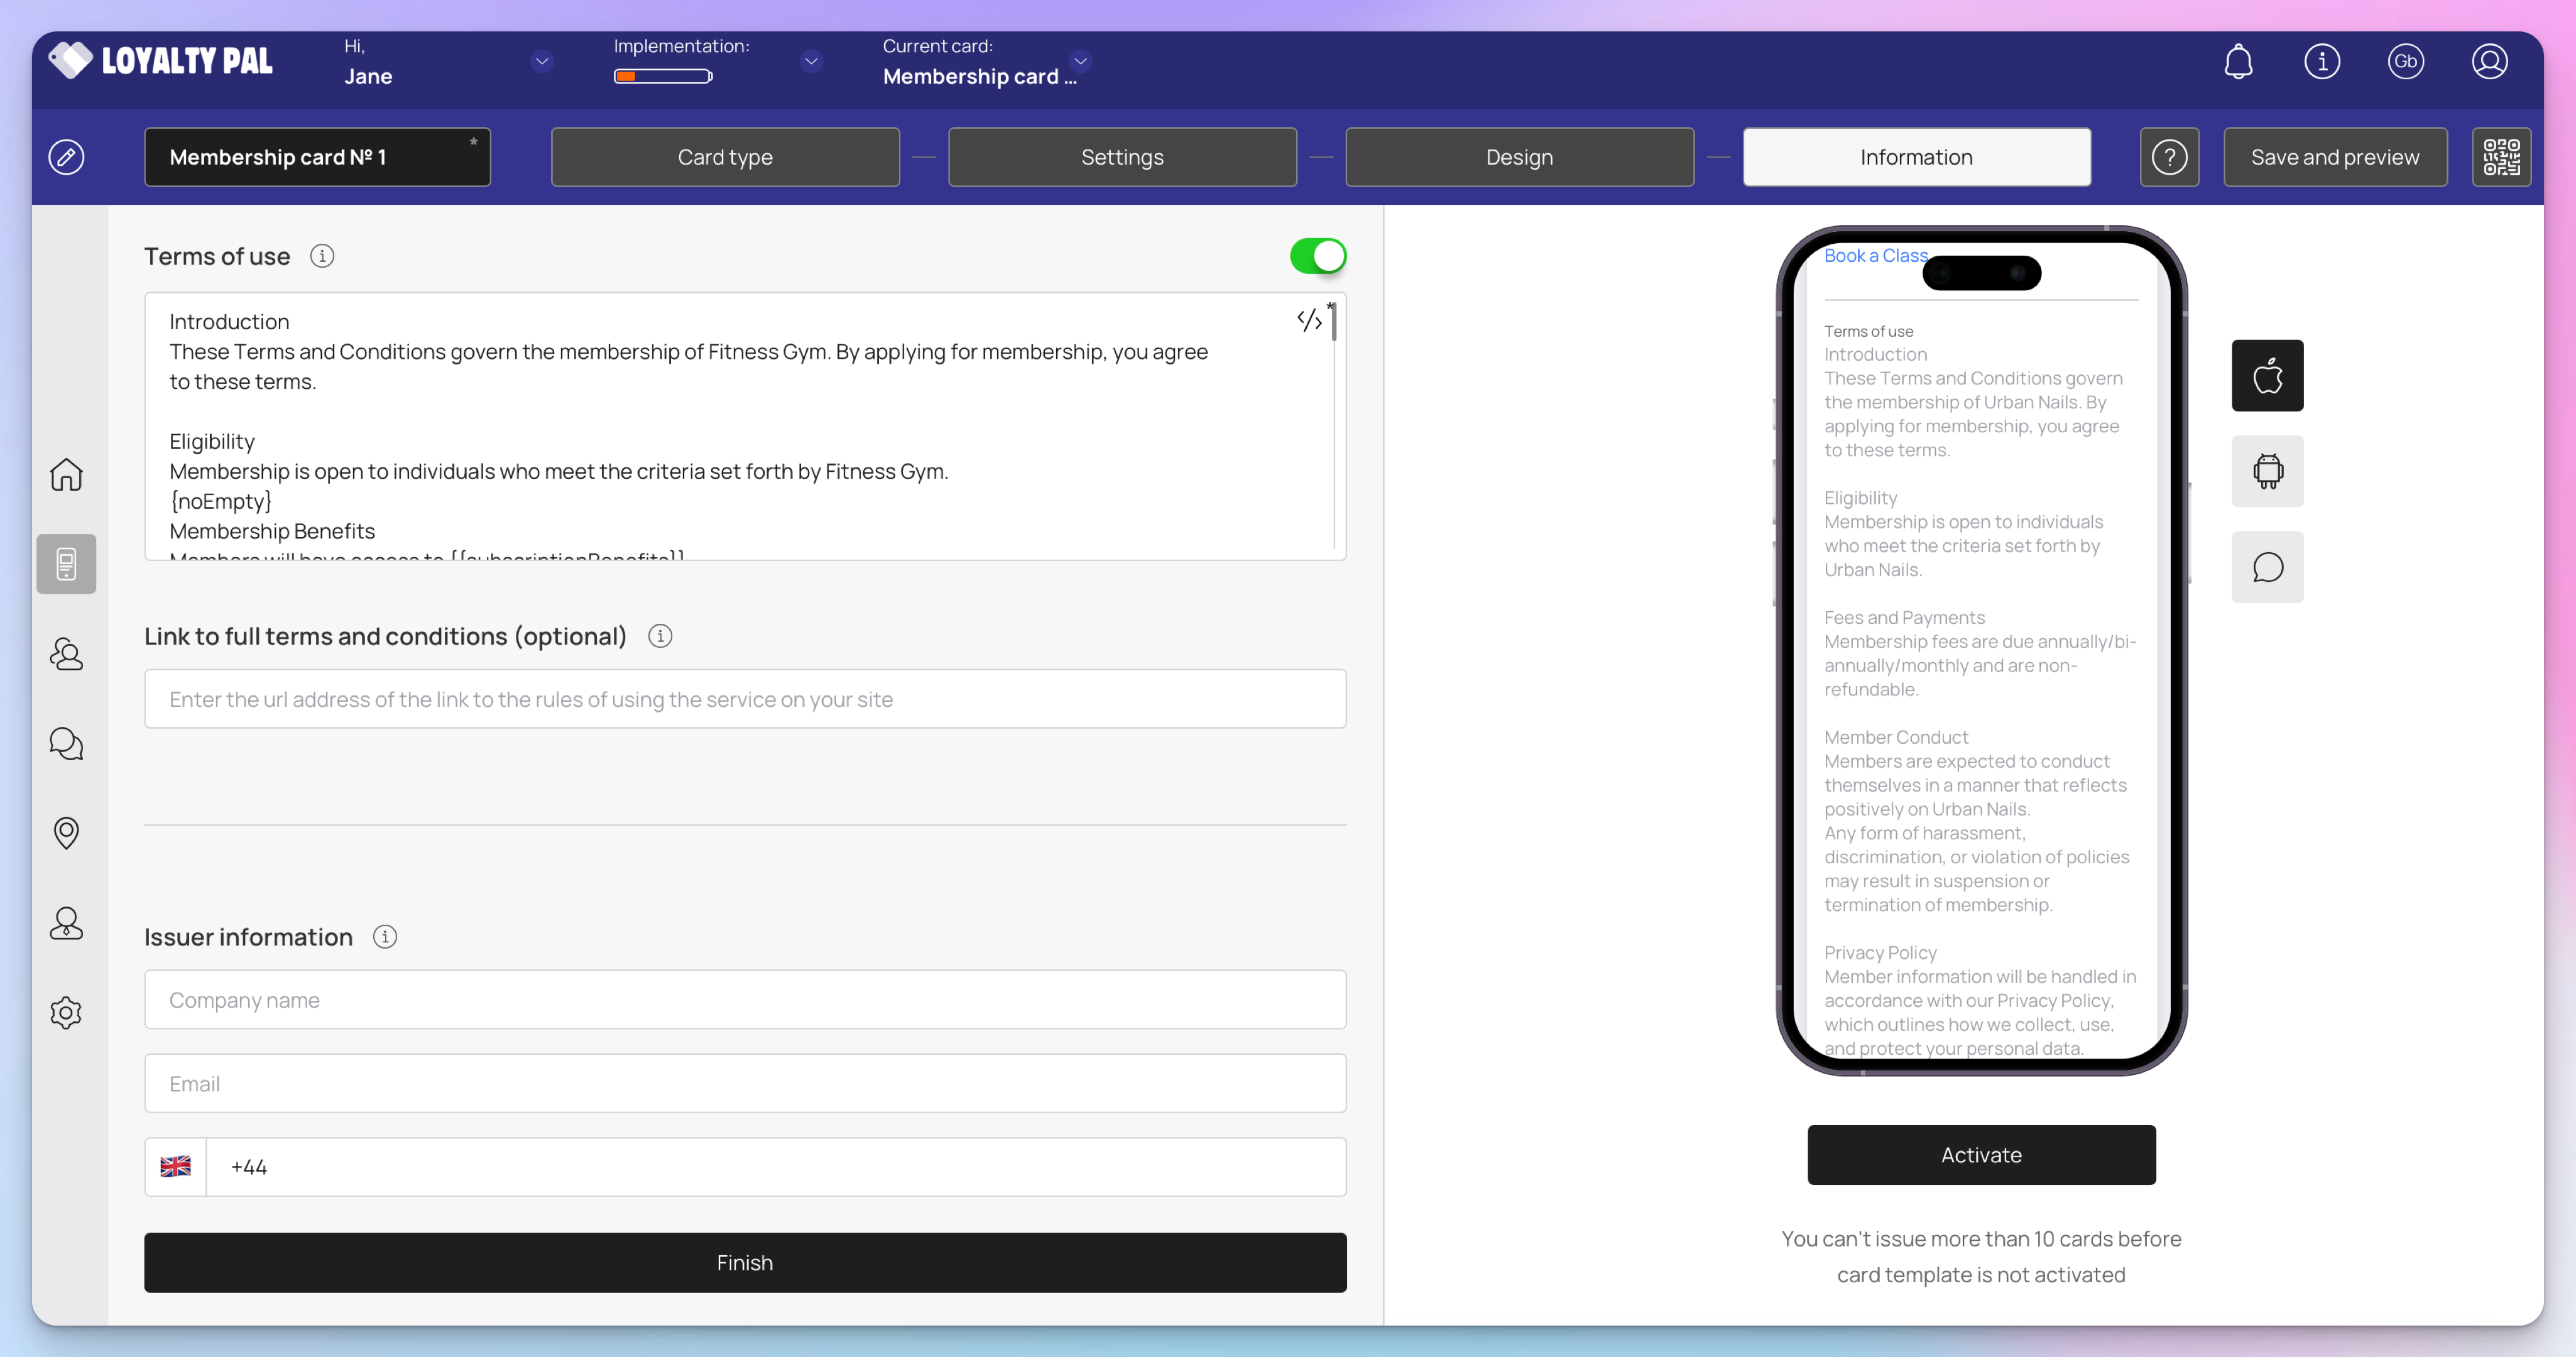Insert a variable via the code icon

tap(1308, 320)
